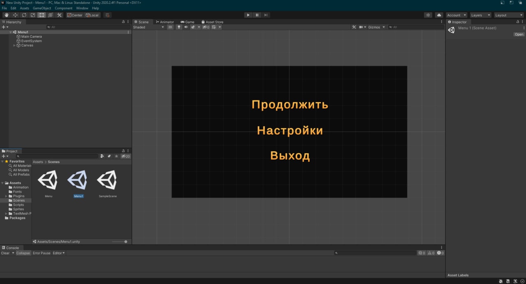Image resolution: width=526 pixels, height=284 pixels.
Task: Click the Open button in Inspector
Action: pos(519,34)
